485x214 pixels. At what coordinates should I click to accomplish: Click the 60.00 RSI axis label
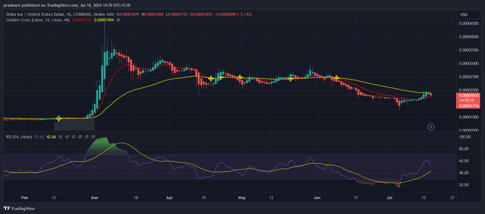tap(464, 161)
